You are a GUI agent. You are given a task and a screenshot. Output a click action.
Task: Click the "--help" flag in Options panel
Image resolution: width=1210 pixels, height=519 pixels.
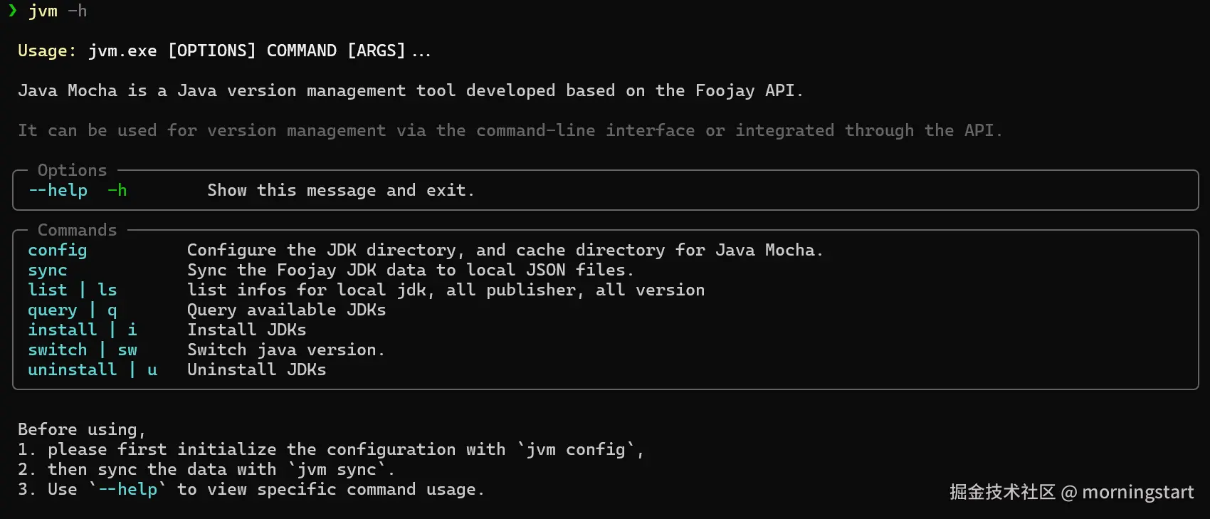click(x=58, y=191)
